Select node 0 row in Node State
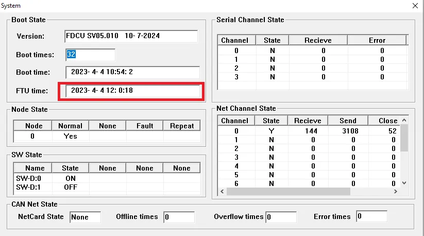The width and height of the screenshot is (424, 236). 107,136
